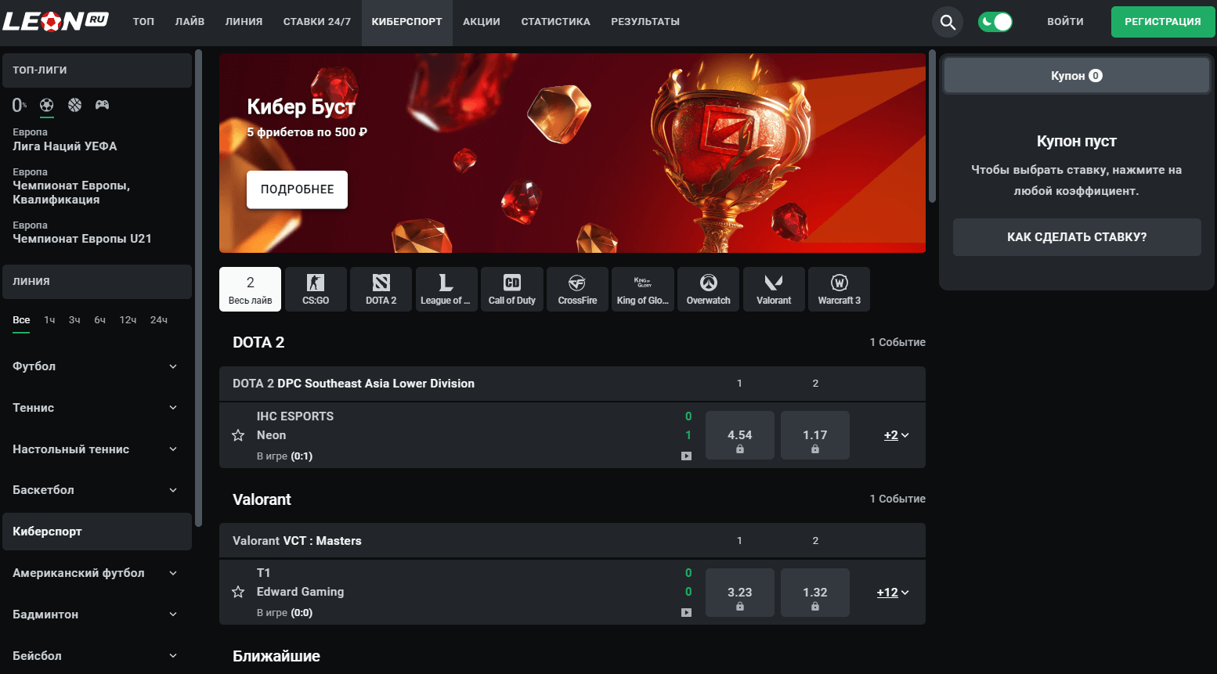Screen dimensions: 1217x674
Task: Bet on IHC ESPORTS at odds 4.54
Action: tap(740, 435)
